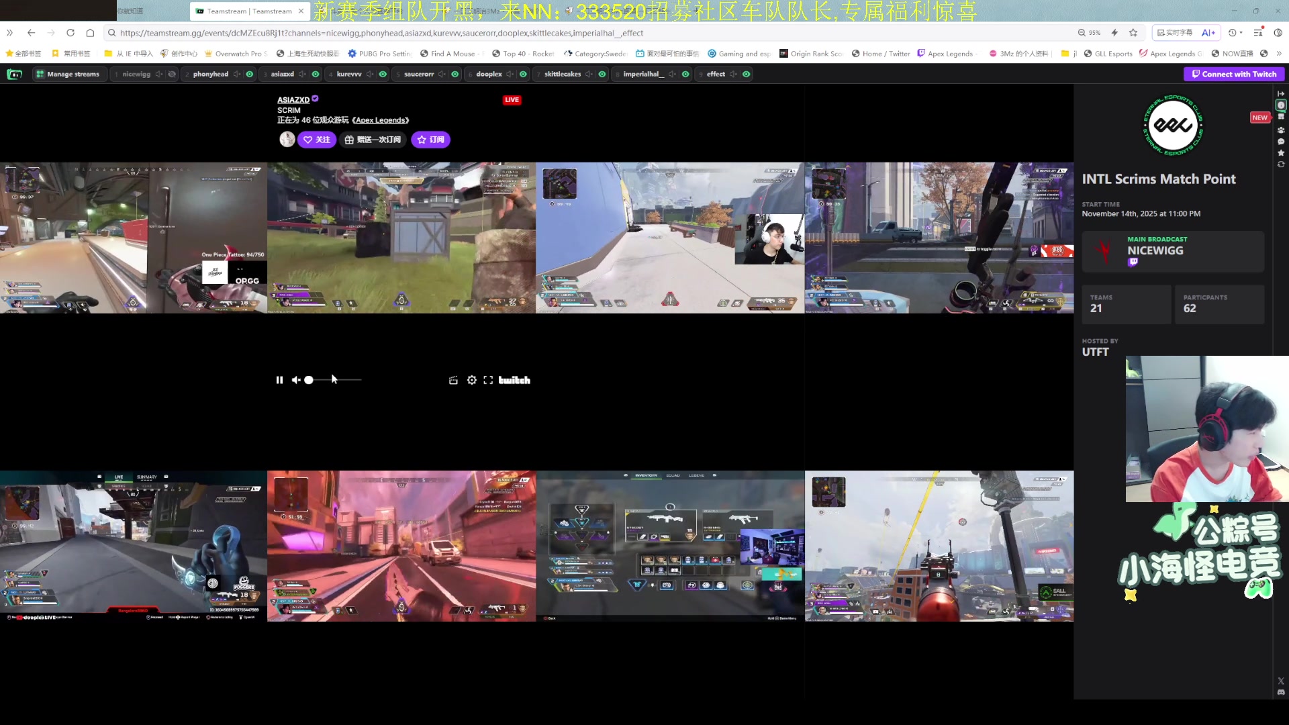Open the Twitch logo in the player
The image size is (1289, 725).
tap(514, 380)
